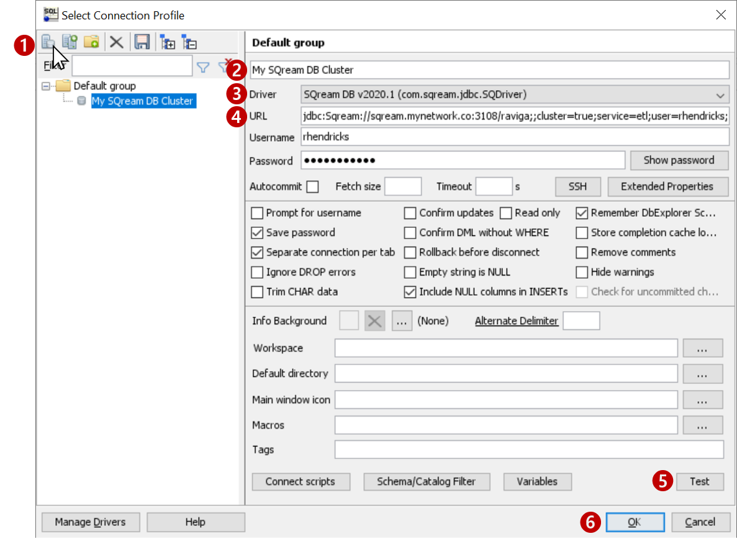Open the Manage Drivers dialog
The height and width of the screenshot is (544, 737).
(x=90, y=522)
